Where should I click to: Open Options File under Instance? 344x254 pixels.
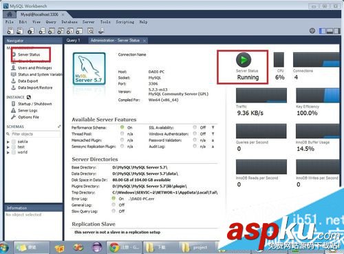[x=28, y=117]
